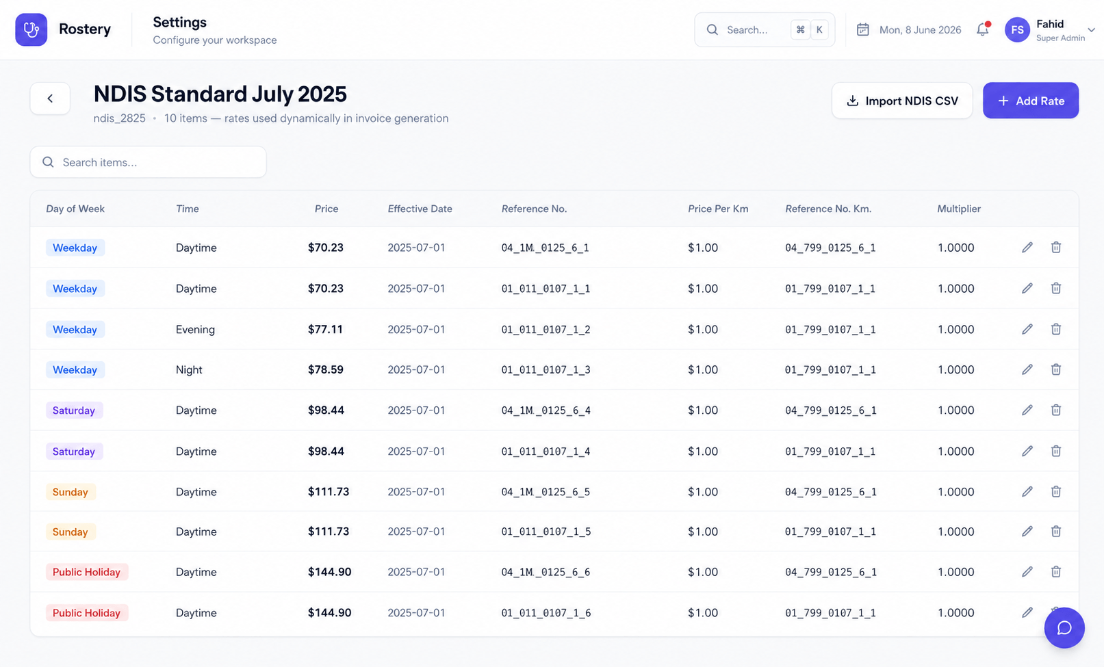Focus the Search items field
This screenshot has width=1104, height=667.
coord(148,162)
